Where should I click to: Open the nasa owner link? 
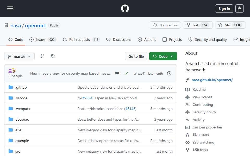16,25
